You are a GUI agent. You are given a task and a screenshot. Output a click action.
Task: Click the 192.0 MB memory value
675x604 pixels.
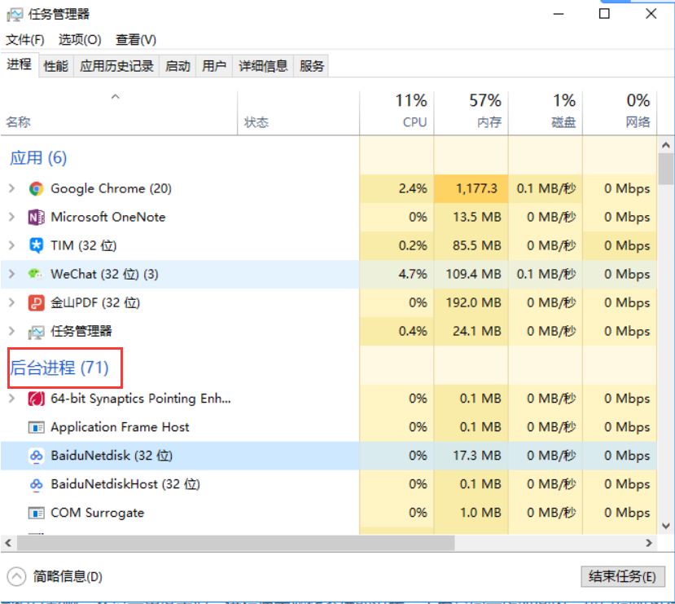474,302
